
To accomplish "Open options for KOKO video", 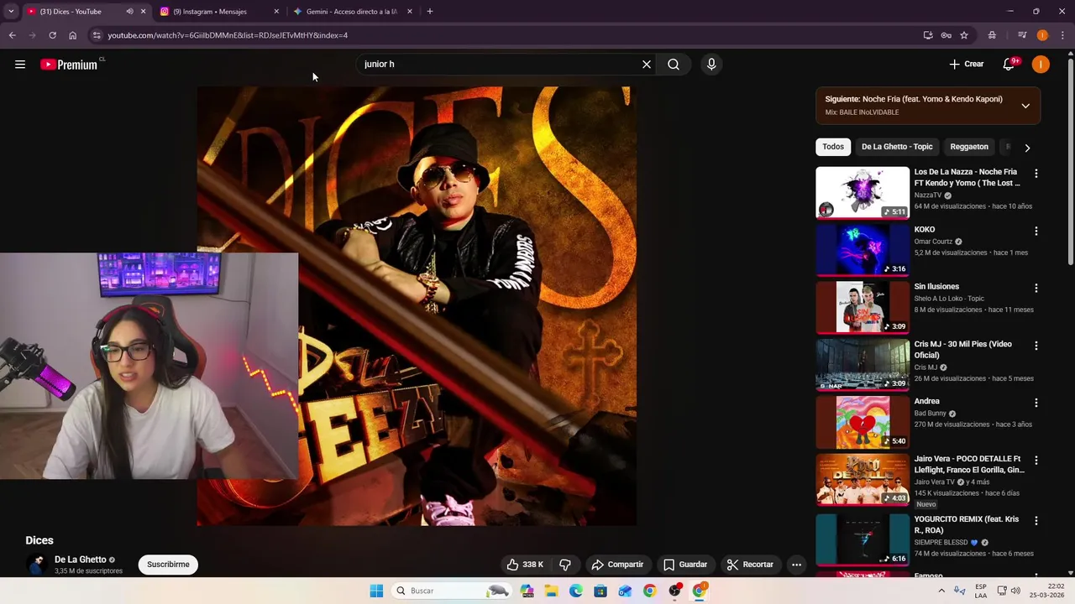I will click(1036, 231).
